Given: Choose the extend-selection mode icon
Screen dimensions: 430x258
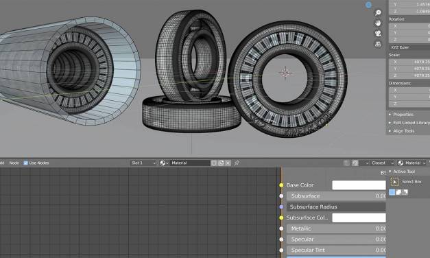Looking at the screenshot, I should (398, 192).
